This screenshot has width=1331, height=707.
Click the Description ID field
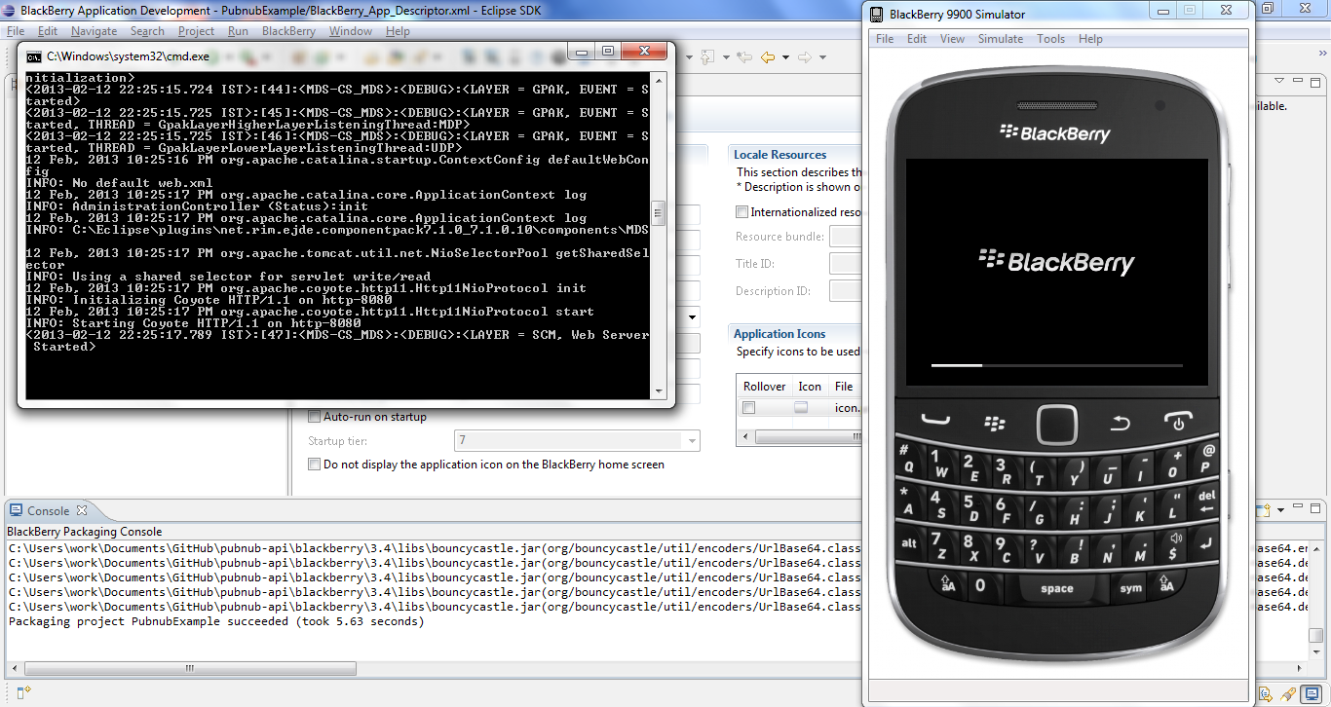846,291
